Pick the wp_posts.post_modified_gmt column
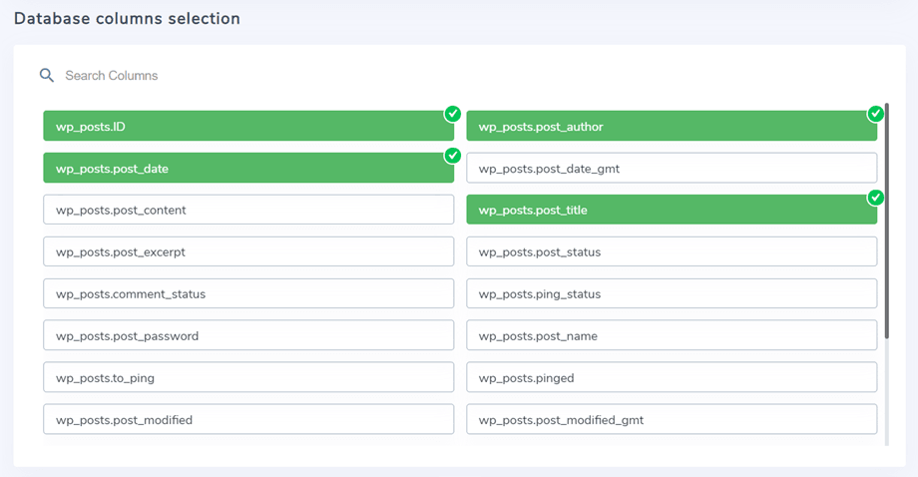 coord(672,419)
